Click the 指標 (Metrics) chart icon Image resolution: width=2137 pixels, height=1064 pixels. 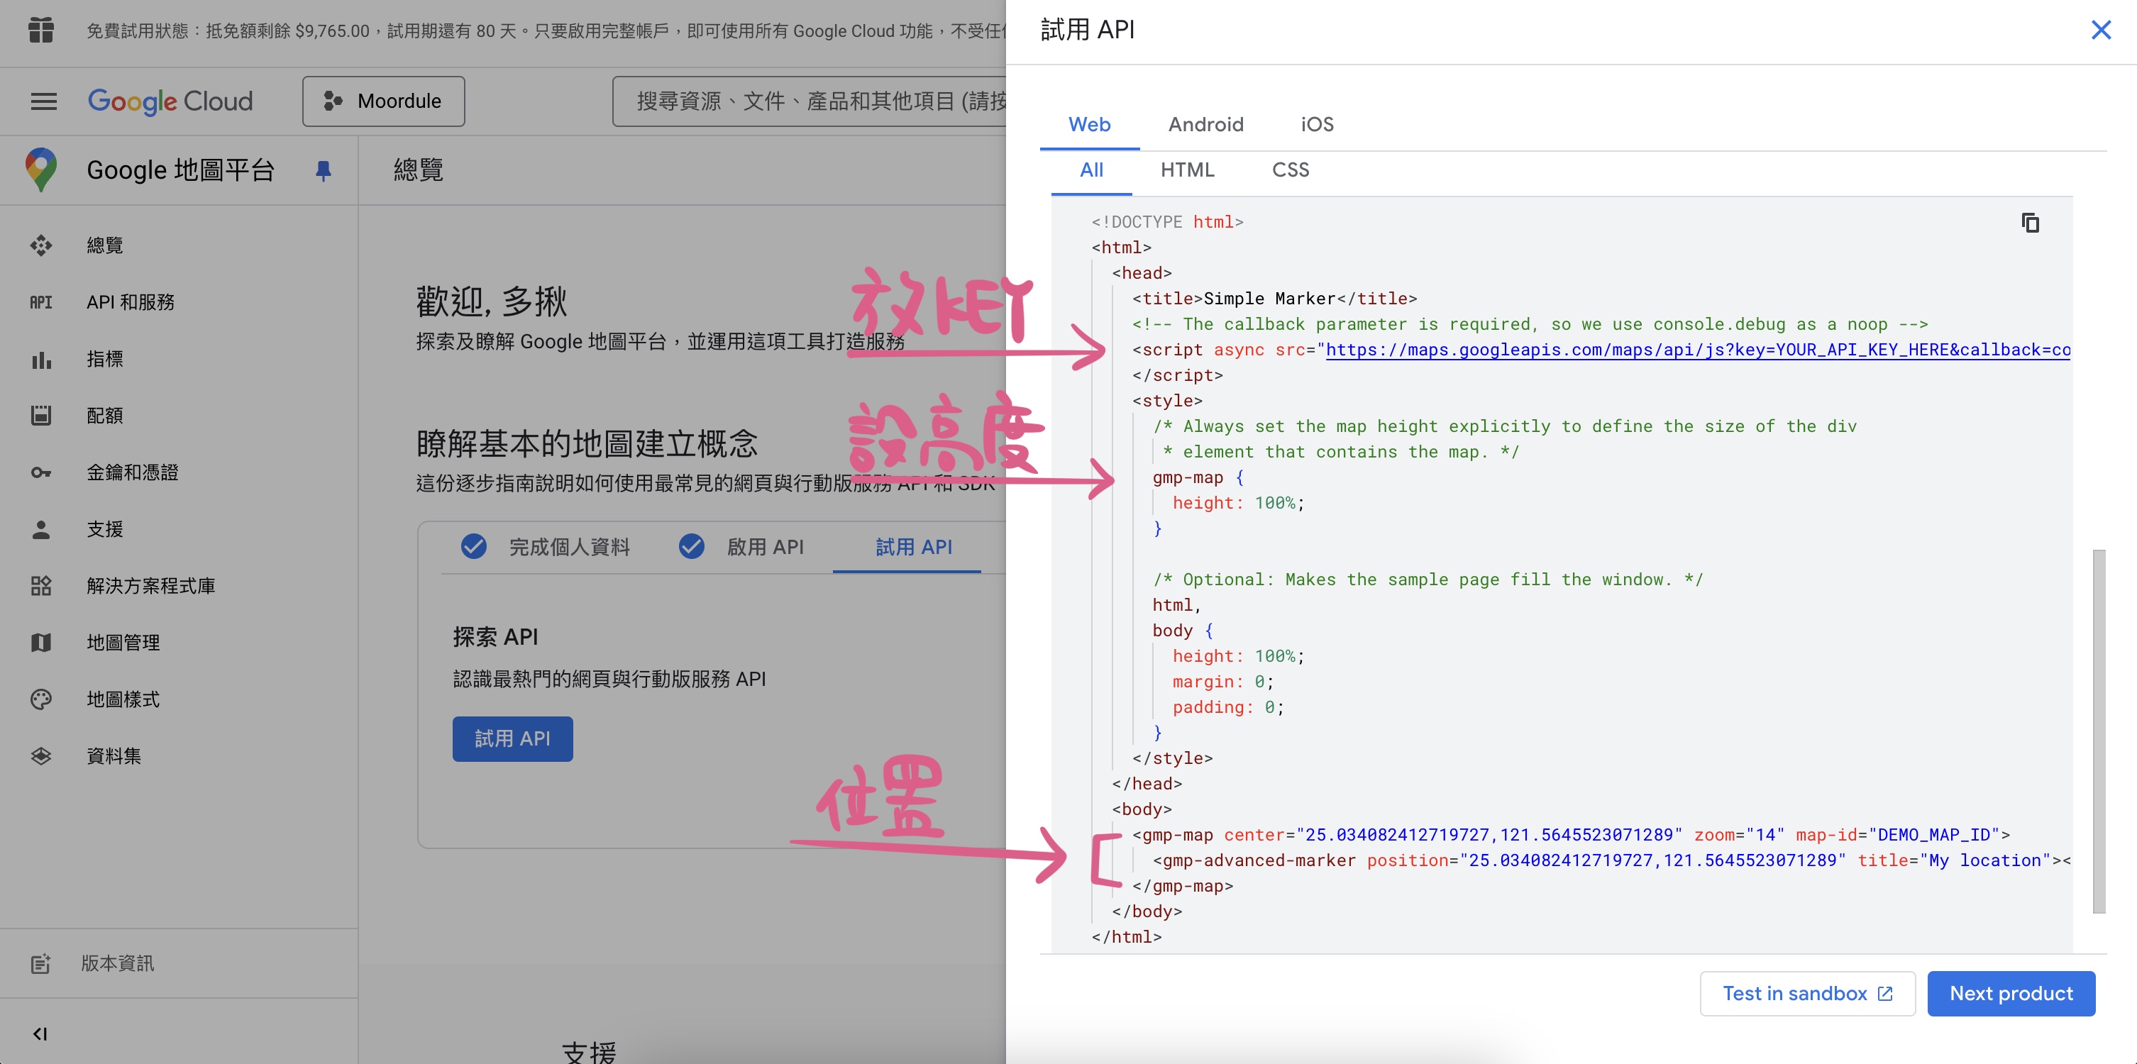pyautogui.click(x=40, y=360)
